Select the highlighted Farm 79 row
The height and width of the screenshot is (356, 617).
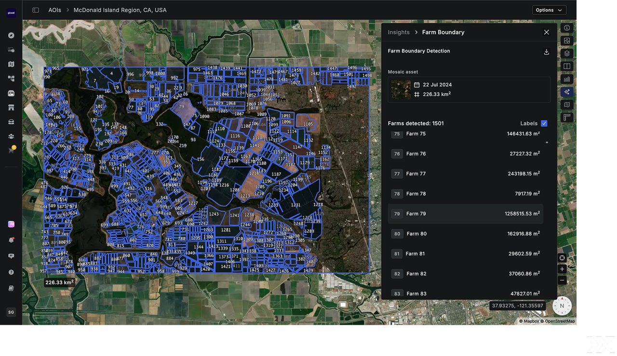(466, 214)
